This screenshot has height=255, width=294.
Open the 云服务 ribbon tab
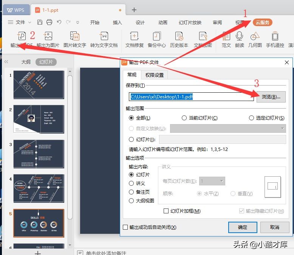263,23
